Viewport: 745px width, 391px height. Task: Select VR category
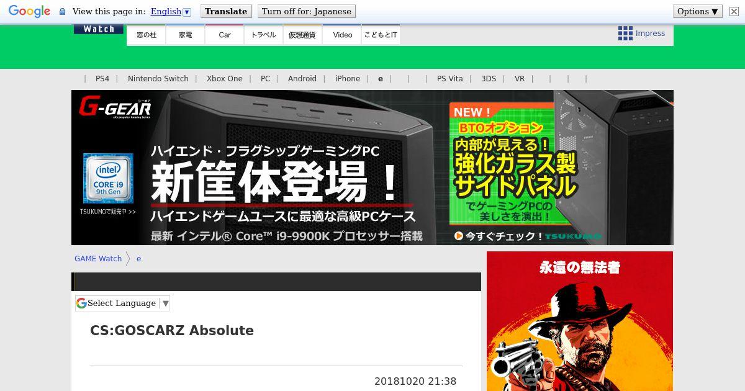[x=520, y=79]
